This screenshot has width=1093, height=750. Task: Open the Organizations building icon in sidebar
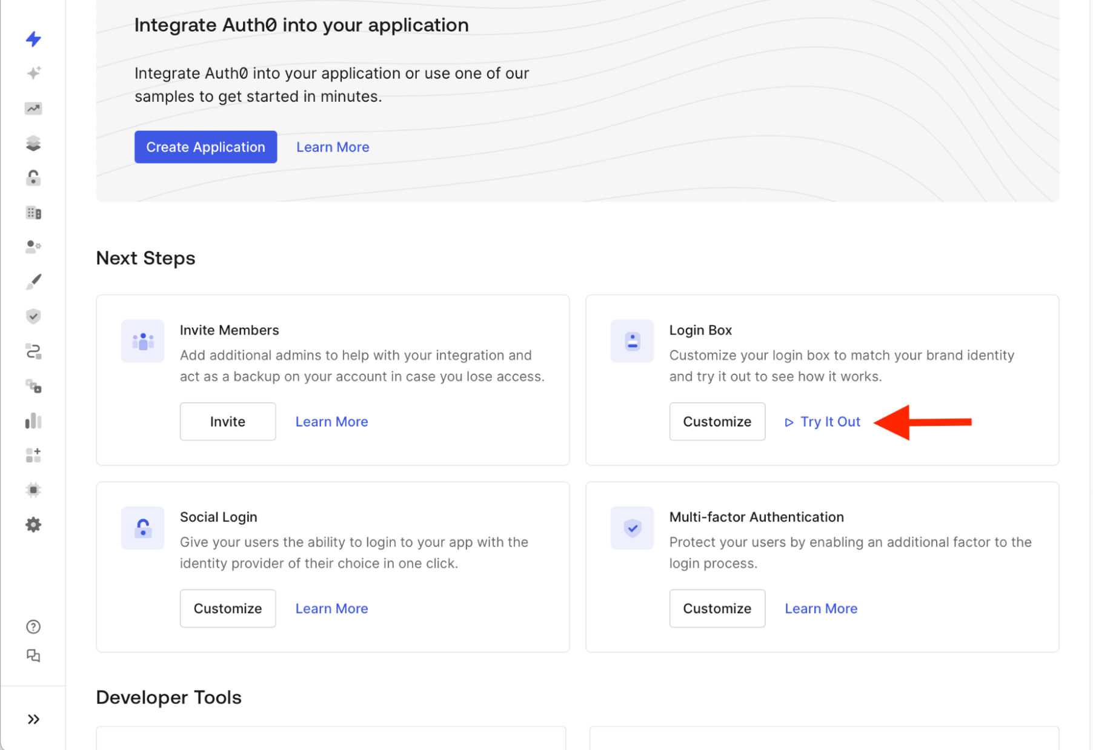33,212
